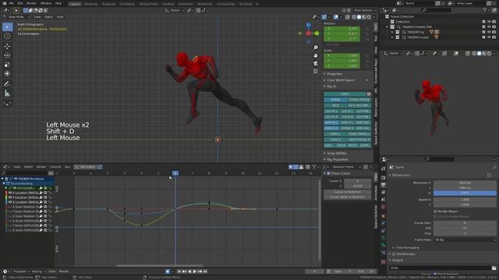Click the auto keying record button

tap(168, 271)
